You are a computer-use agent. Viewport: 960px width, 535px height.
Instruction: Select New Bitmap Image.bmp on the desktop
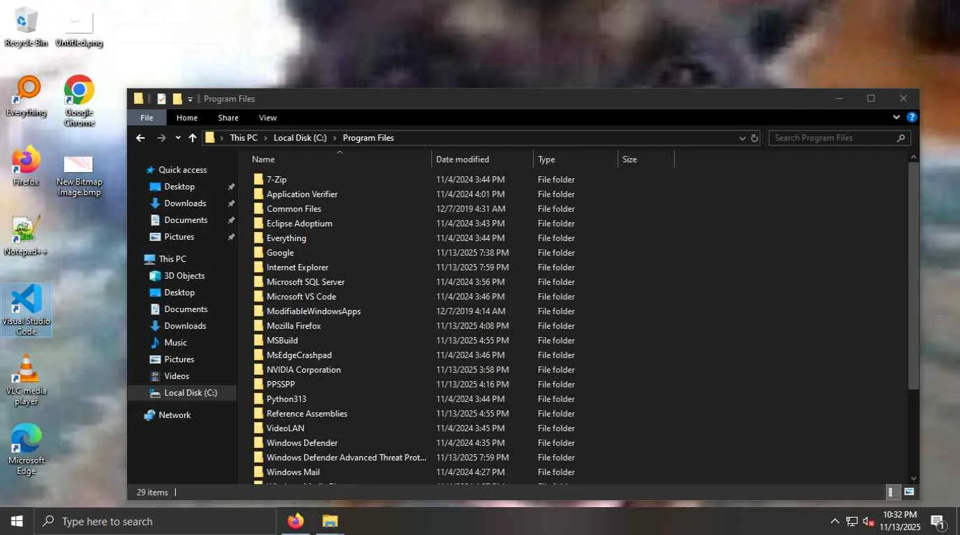point(79,174)
